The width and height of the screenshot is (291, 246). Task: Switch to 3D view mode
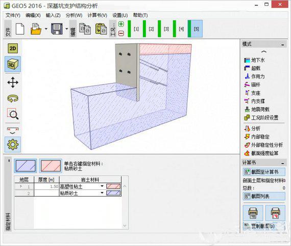click(x=13, y=64)
